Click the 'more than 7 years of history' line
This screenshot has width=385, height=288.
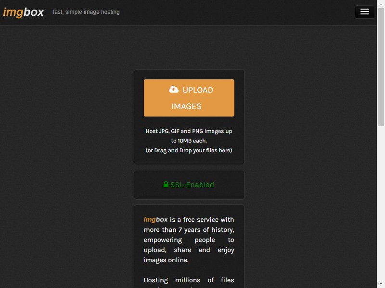tap(189, 230)
